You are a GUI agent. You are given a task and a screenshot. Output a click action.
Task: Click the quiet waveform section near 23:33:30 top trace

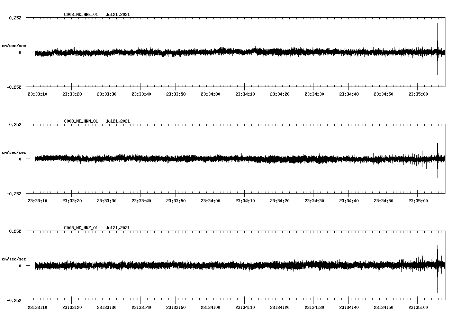(x=107, y=53)
